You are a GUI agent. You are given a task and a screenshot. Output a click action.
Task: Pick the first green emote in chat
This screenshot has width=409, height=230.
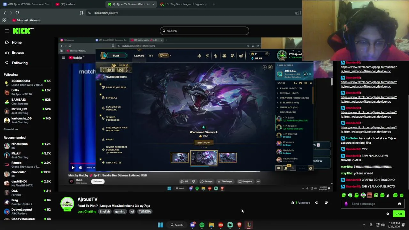point(344,195)
